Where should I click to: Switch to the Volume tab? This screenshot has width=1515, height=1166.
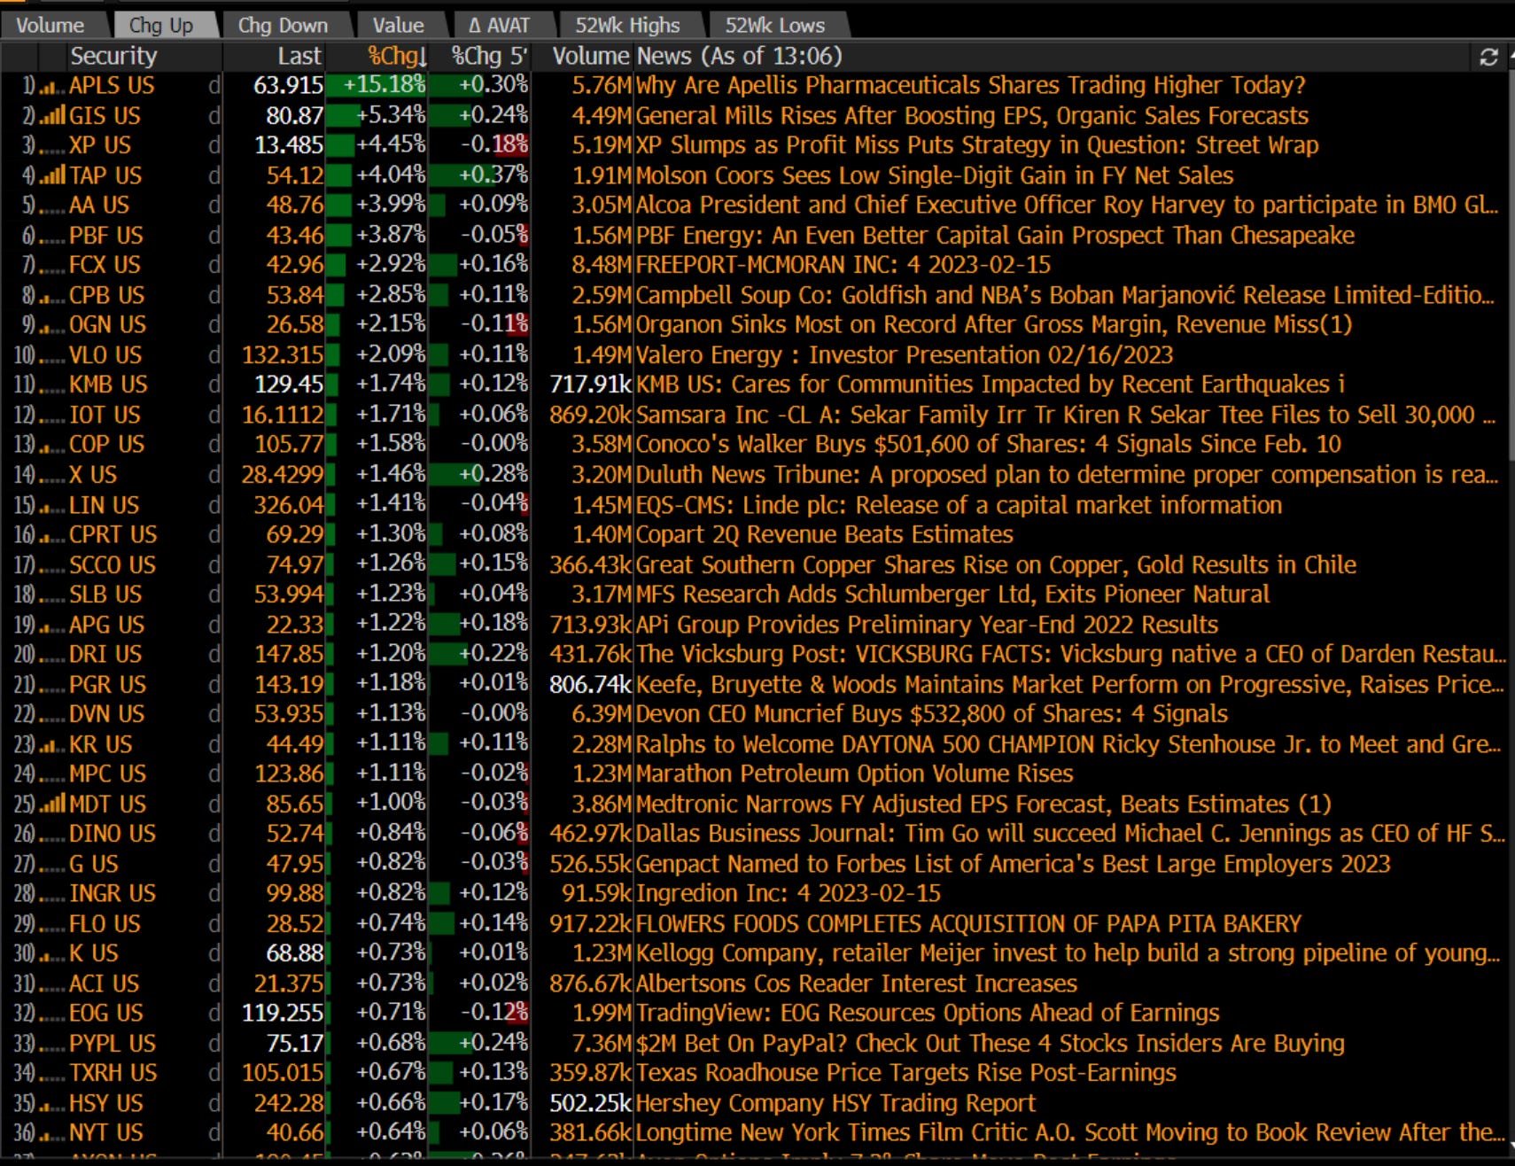click(x=50, y=26)
